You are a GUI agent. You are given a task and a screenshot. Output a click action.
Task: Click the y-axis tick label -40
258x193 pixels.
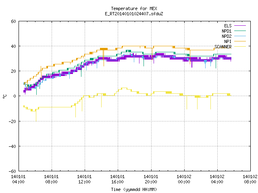coord(12,146)
